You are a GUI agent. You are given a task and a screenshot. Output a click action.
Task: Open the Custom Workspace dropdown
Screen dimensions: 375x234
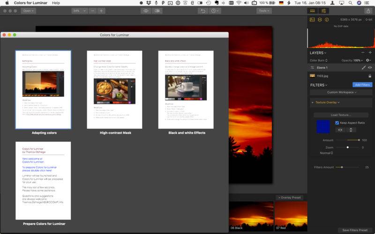coord(342,92)
